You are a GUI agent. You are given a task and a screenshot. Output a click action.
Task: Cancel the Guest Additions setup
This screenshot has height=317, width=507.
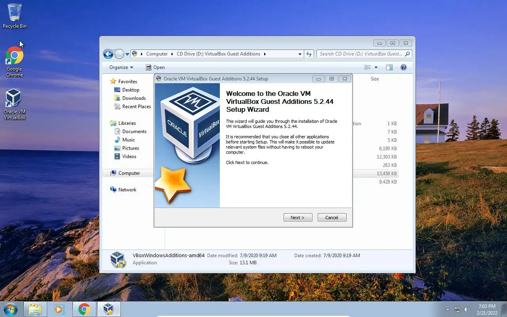[332, 218]
